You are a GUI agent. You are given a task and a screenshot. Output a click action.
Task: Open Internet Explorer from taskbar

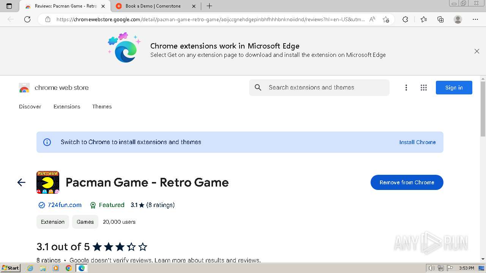tap(30, 268)
